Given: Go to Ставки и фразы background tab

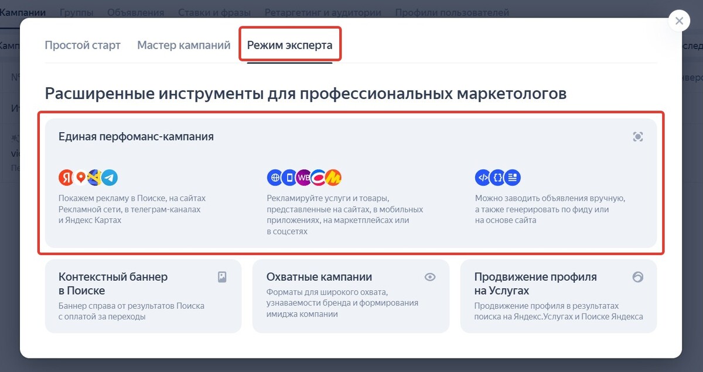Looking at the screenshot, I should [214, 12].
